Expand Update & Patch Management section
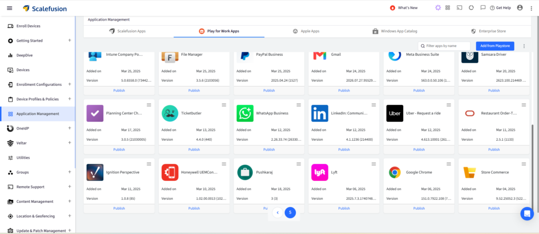Viewport: 539px width, 234px height. (x=69, y=230)
